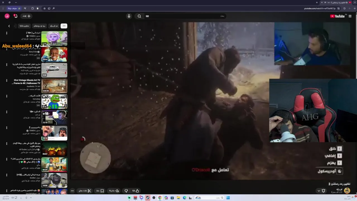Image resolution: width=357 pixels, height=201 pixels.
Task: Open the Aesthetic TV Art channel link
Action: [33, 86]
